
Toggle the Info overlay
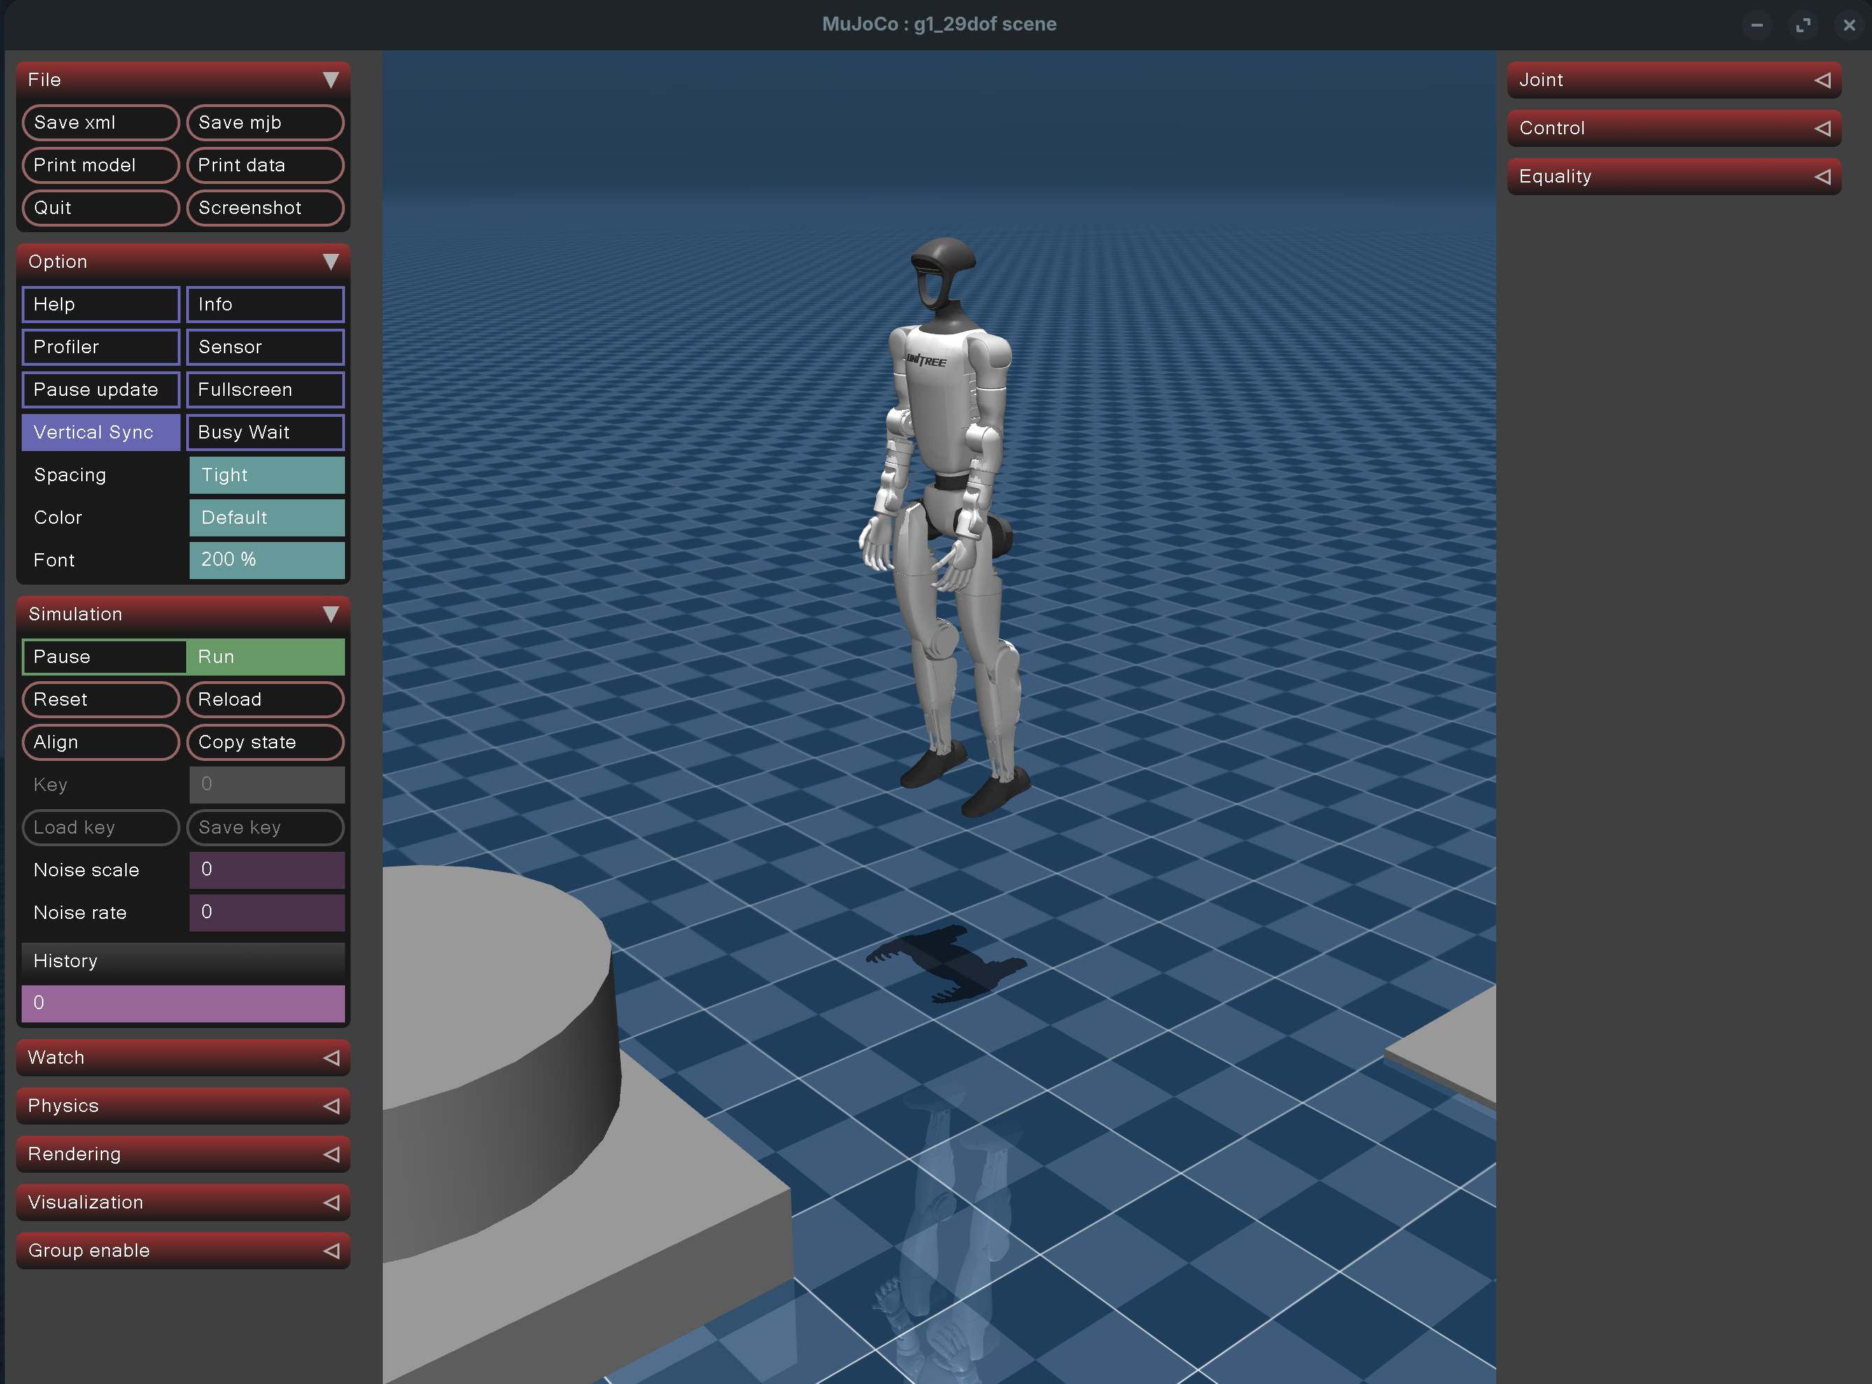(265, 304)
